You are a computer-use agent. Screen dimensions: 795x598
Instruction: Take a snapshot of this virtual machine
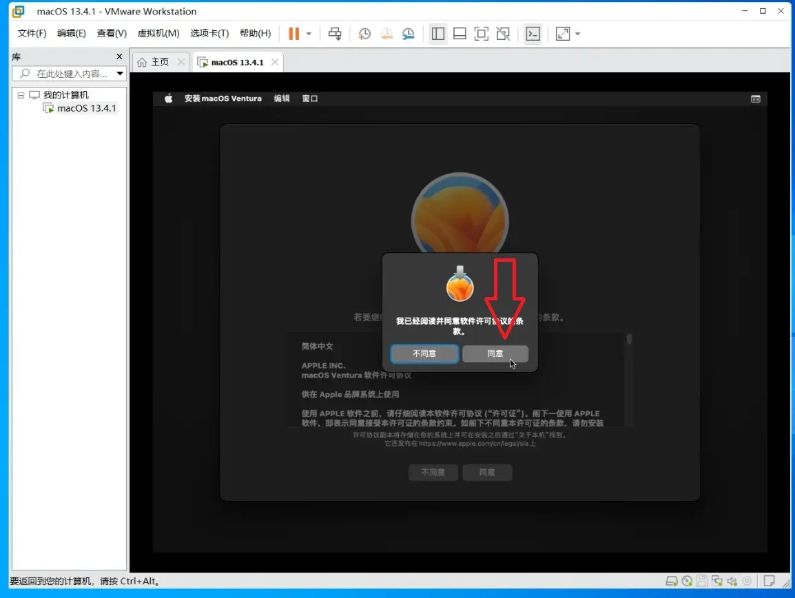click(364, 34)
